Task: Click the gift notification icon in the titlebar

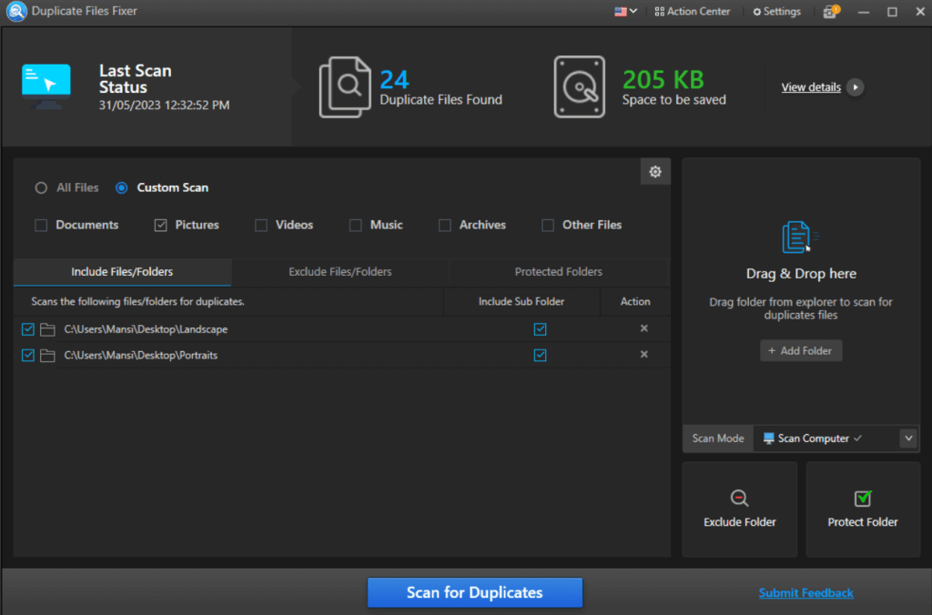Action: pyautogui.click(x=830, y=11)
